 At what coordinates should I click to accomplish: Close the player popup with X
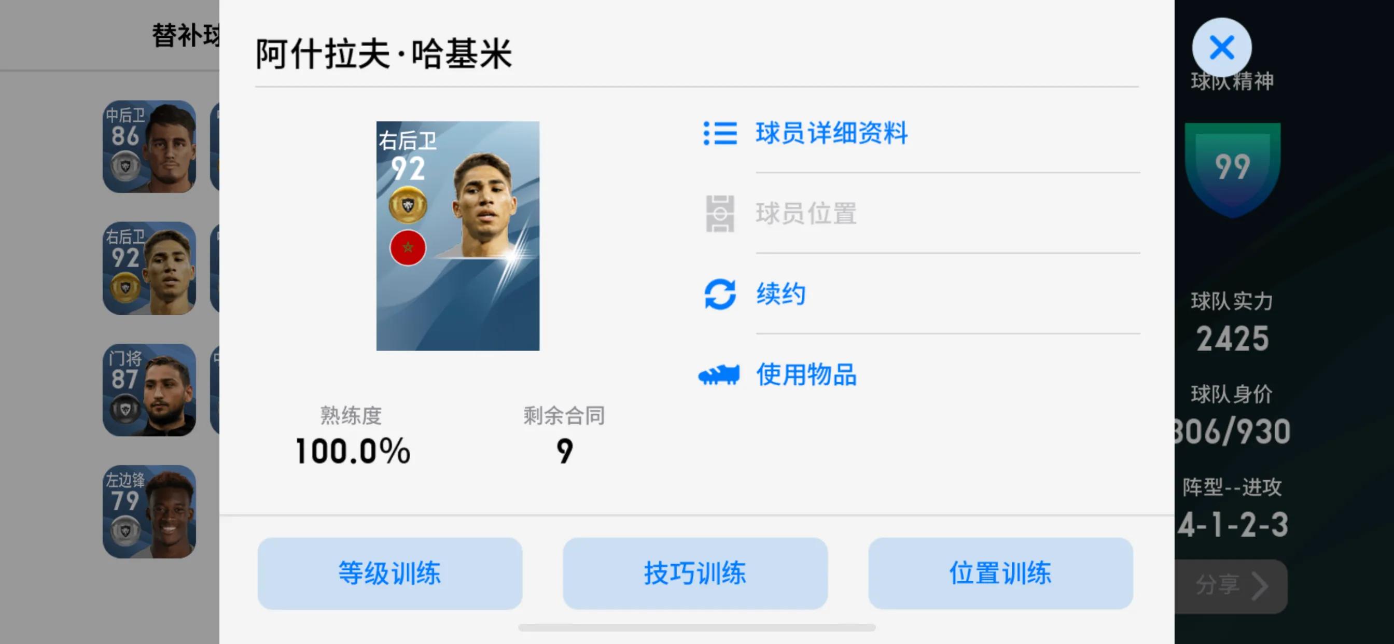pyautogui.click(x=1221, y=48)
